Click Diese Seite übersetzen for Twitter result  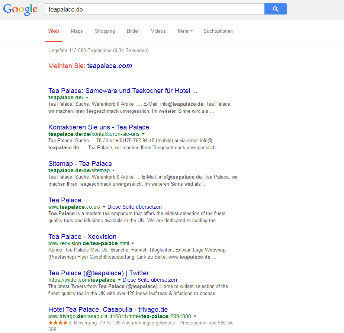click(150, 280)
